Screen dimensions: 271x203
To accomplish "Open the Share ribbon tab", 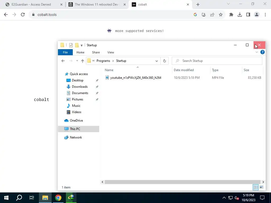I will coord(96,52).
